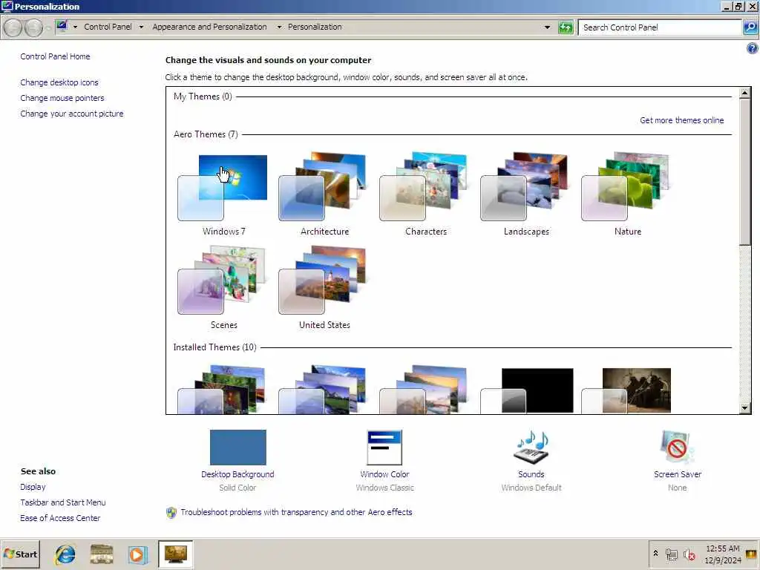Viewport: 760px width, 570px height.
Task: Expand dropdown arrow after Control Panel breadcrumb
Action: 141,27
